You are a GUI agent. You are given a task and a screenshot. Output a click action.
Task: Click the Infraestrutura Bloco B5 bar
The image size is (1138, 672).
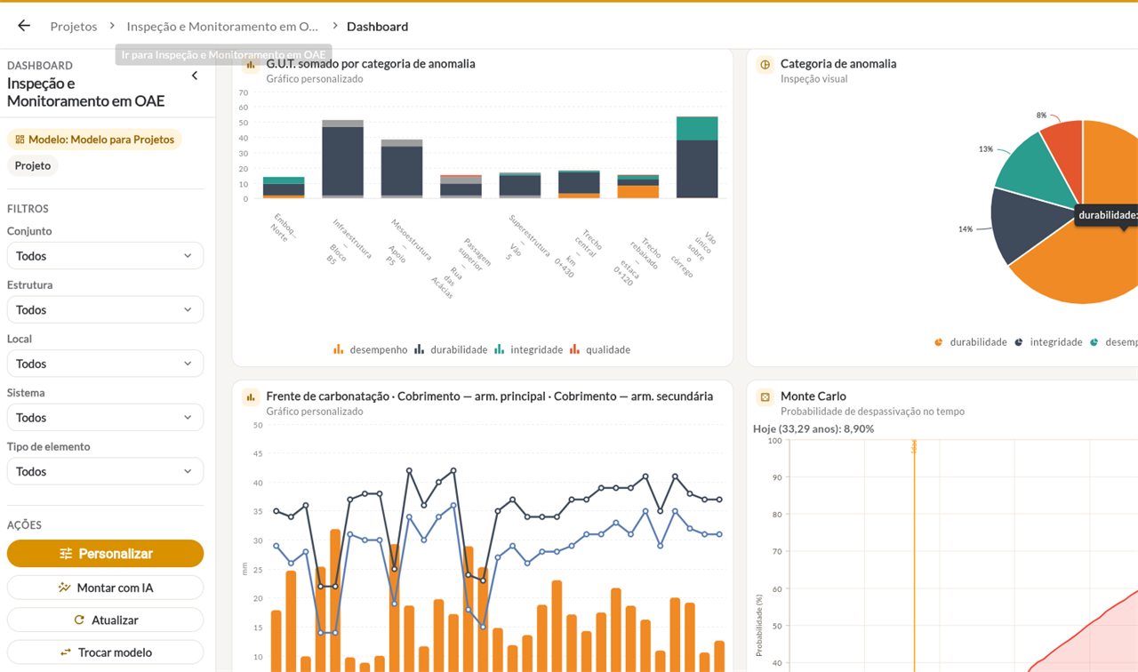[x=342, y=159]
